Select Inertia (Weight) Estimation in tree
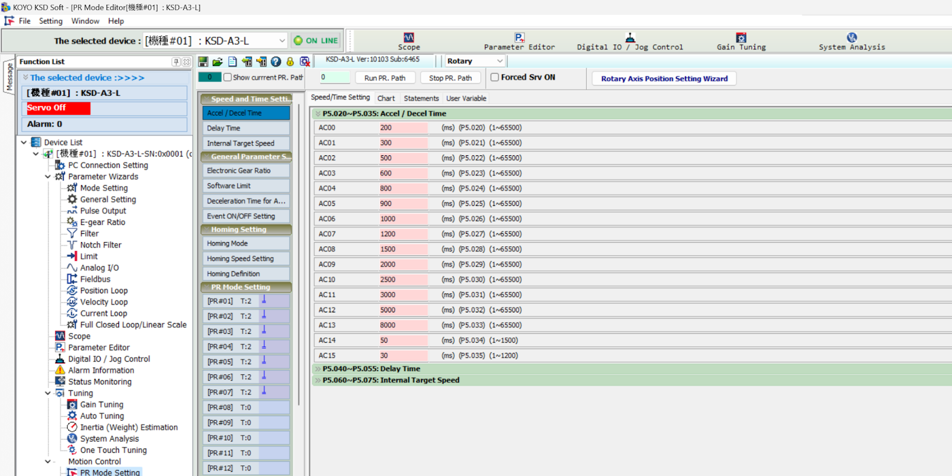 pyautogui.click(x=129, y=427)
